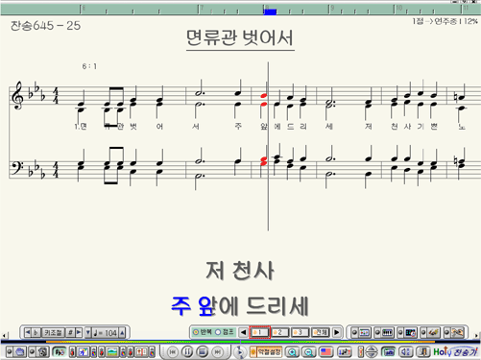Zoom out with the magnifier minus

(x=309, y=352)
